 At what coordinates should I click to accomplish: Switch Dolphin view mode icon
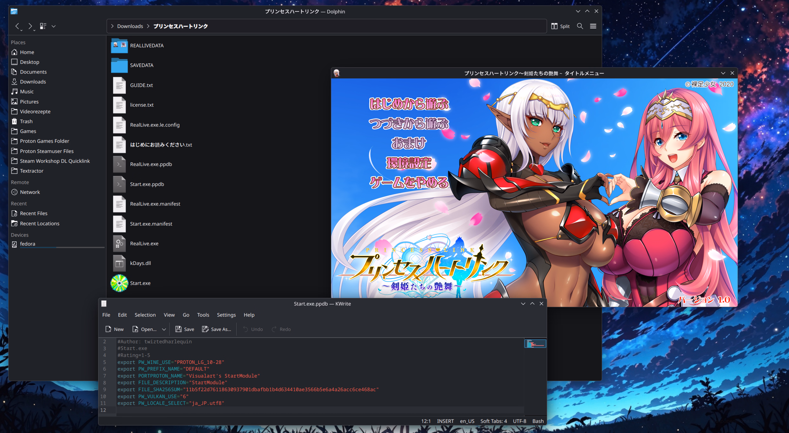[43, 26]
